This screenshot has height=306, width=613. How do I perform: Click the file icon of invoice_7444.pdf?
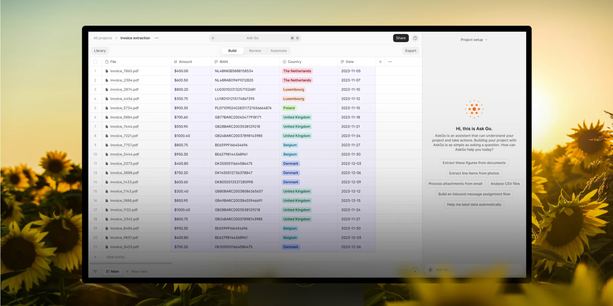[107, 127]
